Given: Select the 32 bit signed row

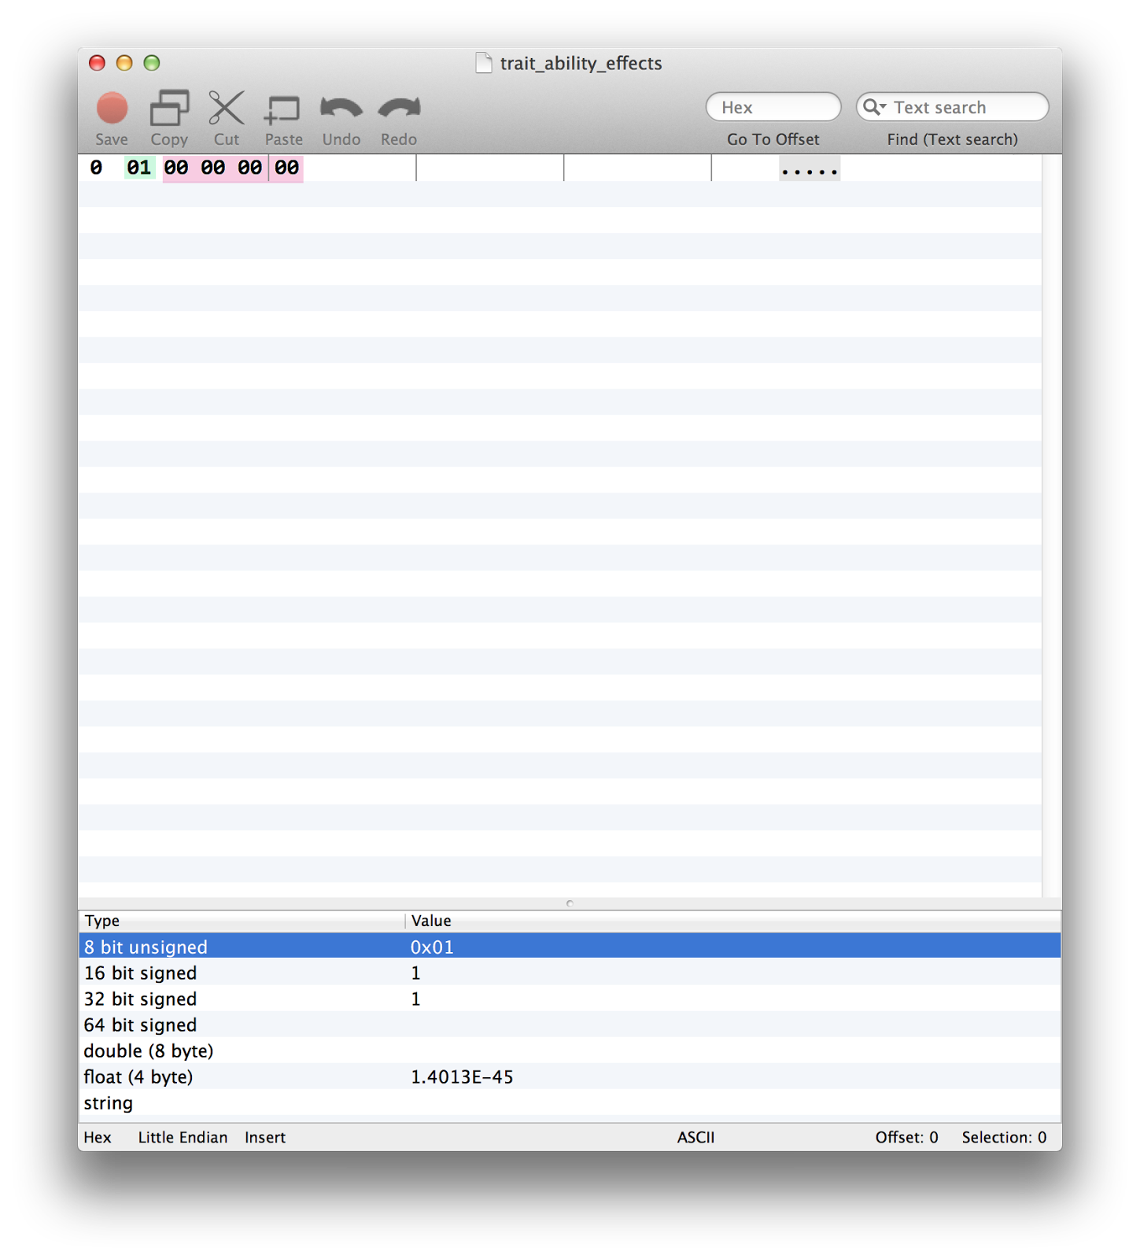Looking at the screenshot, I should [570, 999].
